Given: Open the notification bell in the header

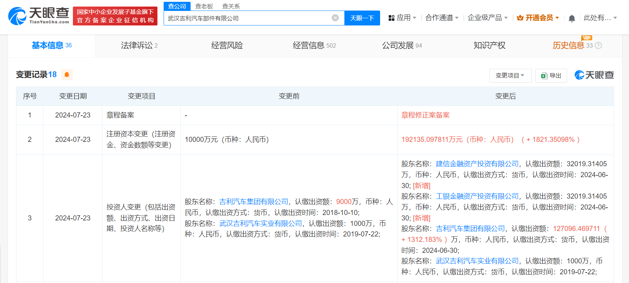Looking at the screenshot, I should 572,18.
